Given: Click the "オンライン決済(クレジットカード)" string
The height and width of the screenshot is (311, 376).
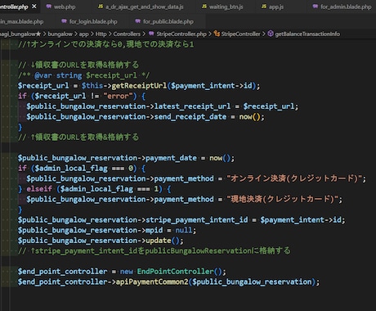Looking at the screenshot, I should (x=296, y=178).
